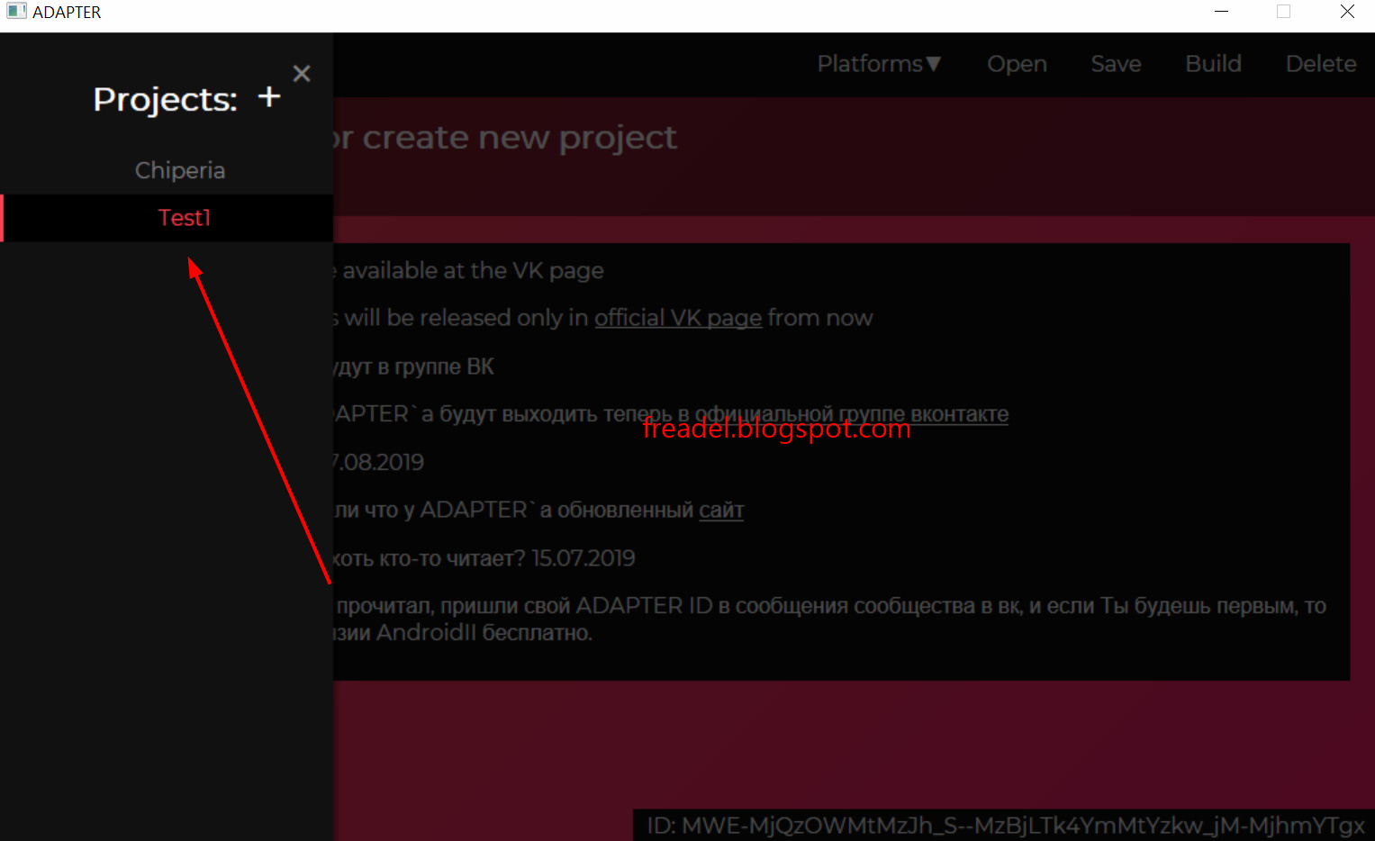Click the ADAPTER app icon in title bar
This screenshot has height=841, width=1375.
(x=16, y=12)
